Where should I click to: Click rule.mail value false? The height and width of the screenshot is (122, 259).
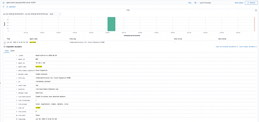tap(38, 115)
